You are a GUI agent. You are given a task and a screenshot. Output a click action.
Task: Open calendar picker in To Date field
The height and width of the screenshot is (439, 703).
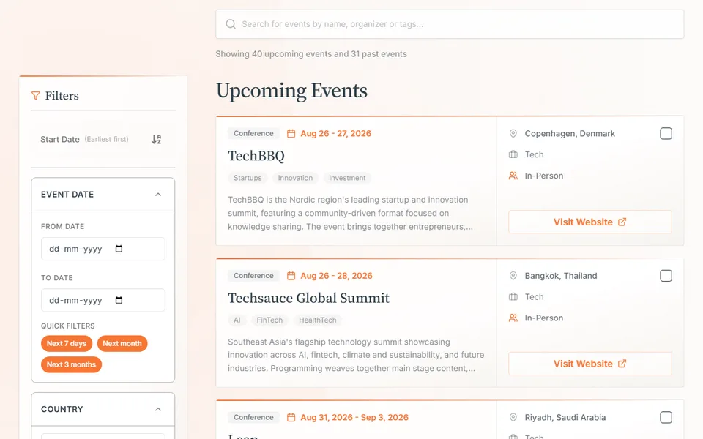(119, 300)
